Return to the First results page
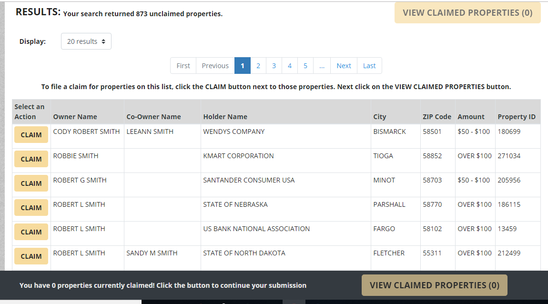The height and width of the screenshot is (304, 548). coord(183,65)
